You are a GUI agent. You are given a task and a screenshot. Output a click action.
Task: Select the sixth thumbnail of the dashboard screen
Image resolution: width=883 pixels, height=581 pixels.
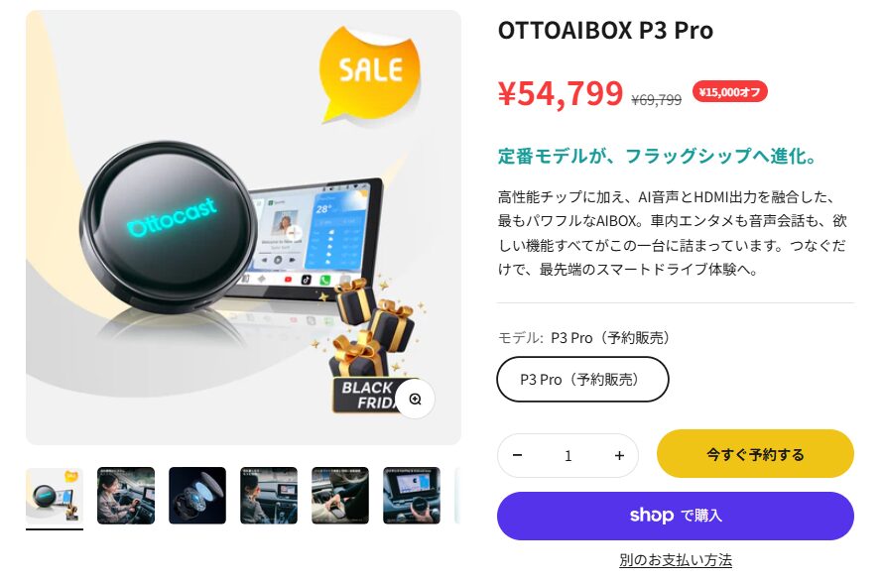(x=412, y=496)
